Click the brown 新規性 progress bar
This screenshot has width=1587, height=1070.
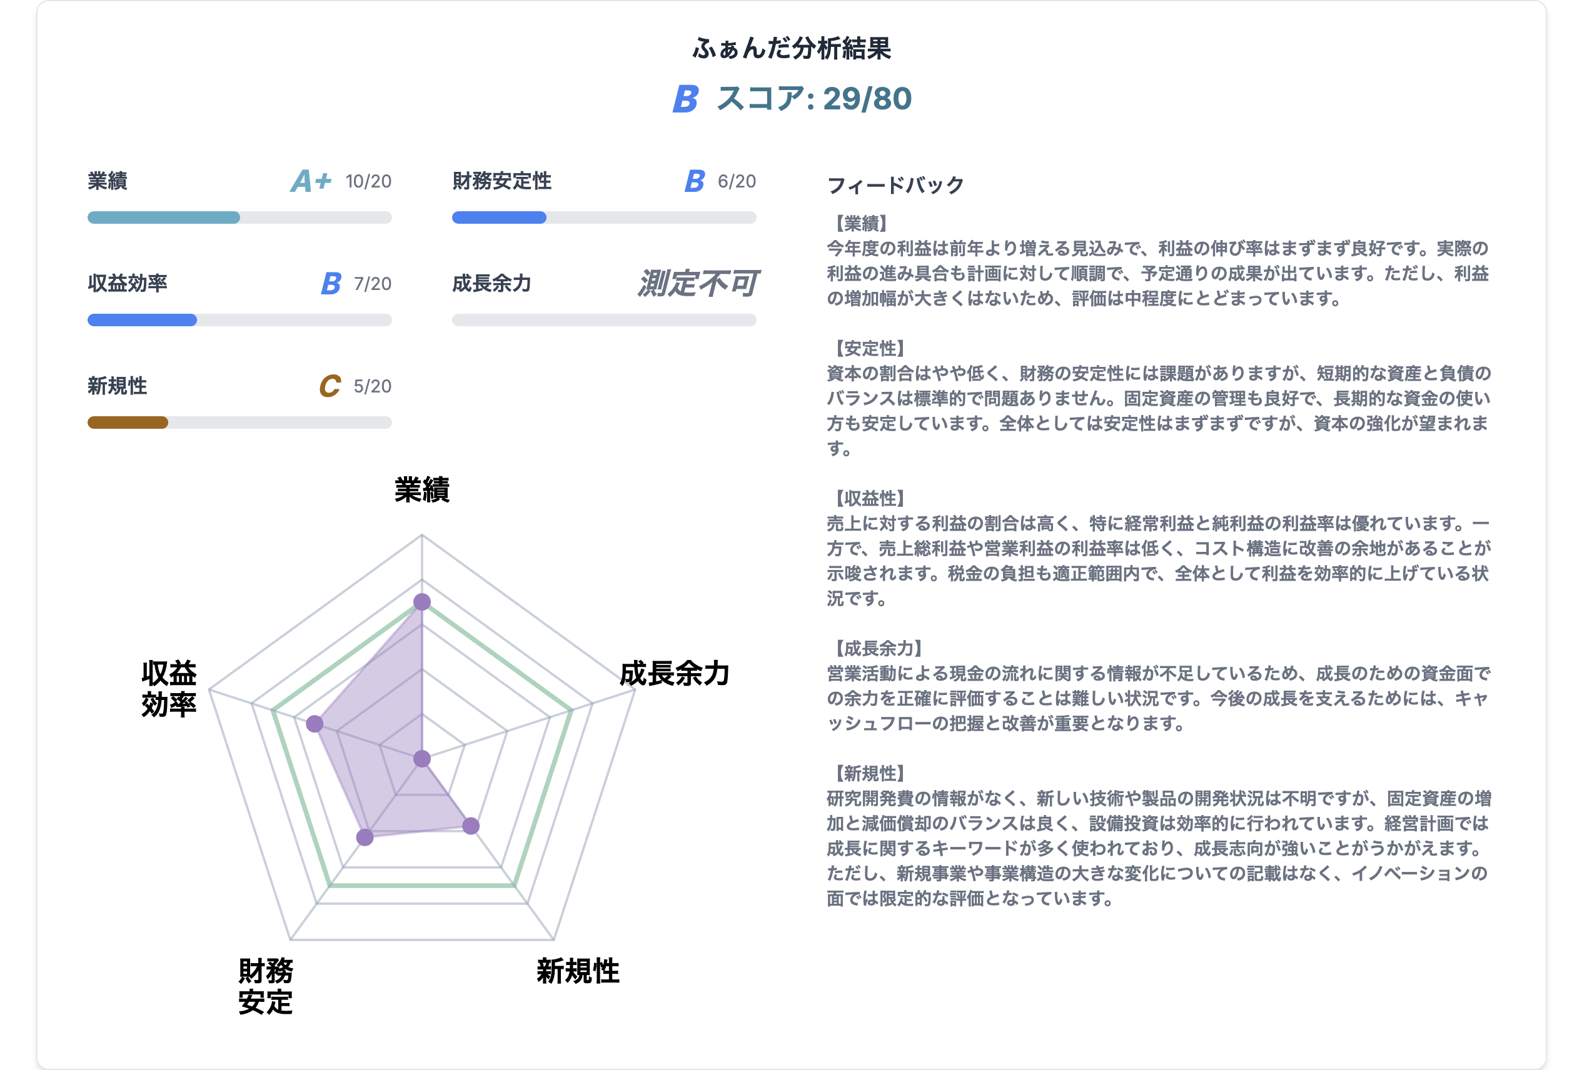click(x=239, y=422)
